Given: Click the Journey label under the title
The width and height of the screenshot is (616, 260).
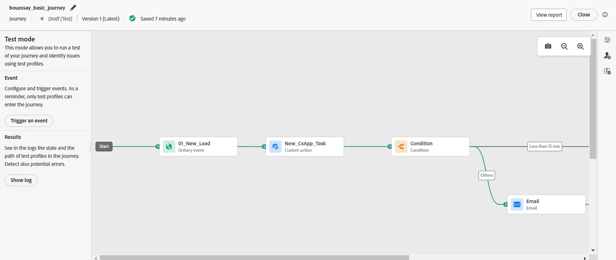Looking at the screenshot, I should coord(18,19).
